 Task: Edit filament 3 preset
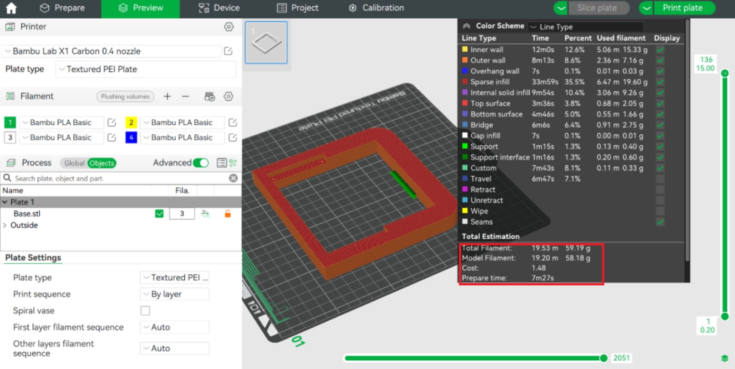[x=112, y=138]
